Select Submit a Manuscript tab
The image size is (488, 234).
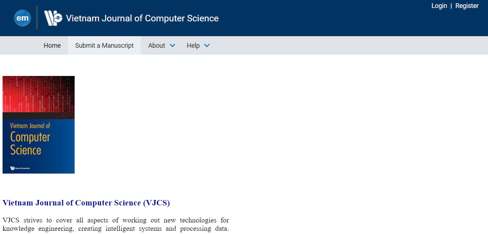104,46
